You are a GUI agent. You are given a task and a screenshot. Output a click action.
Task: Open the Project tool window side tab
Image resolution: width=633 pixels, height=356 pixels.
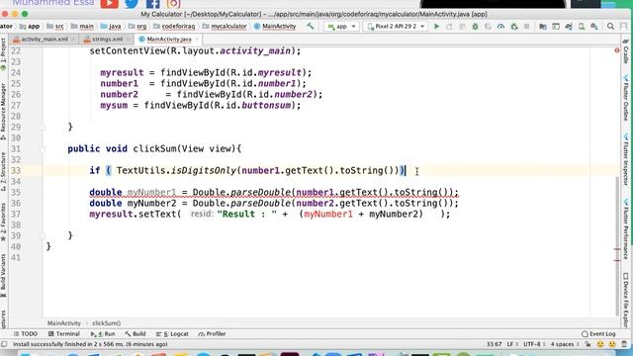(3, 54)
